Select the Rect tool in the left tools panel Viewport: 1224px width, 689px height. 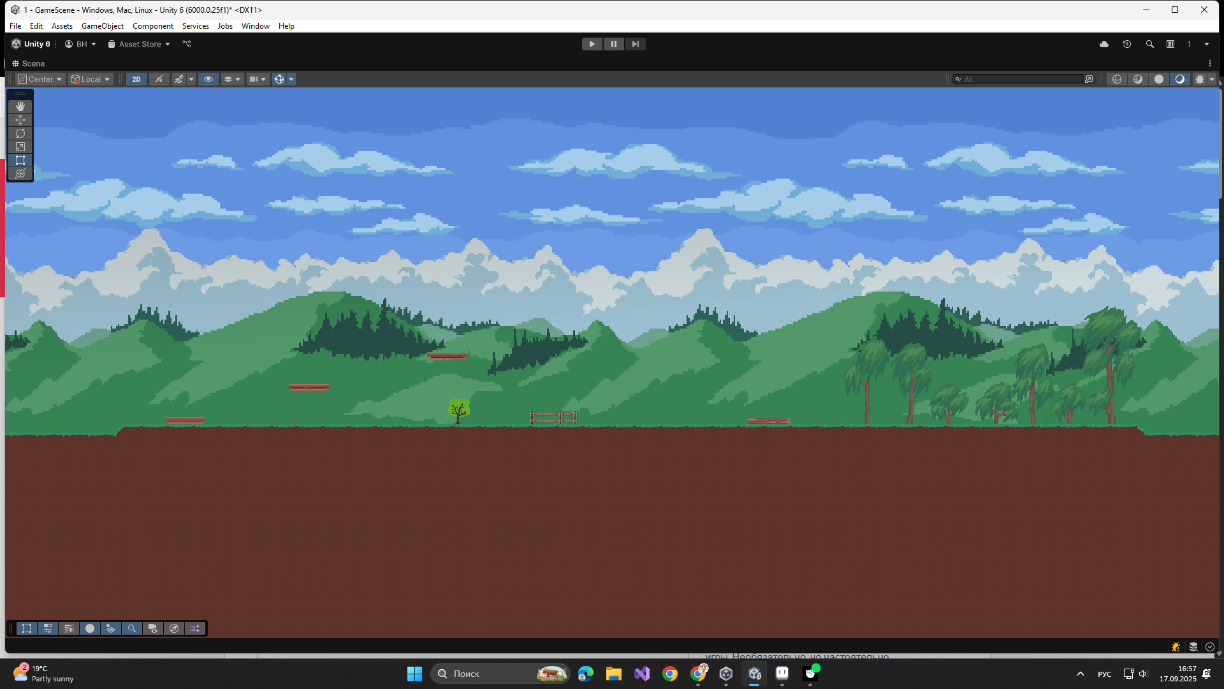(x=20, y=160)
